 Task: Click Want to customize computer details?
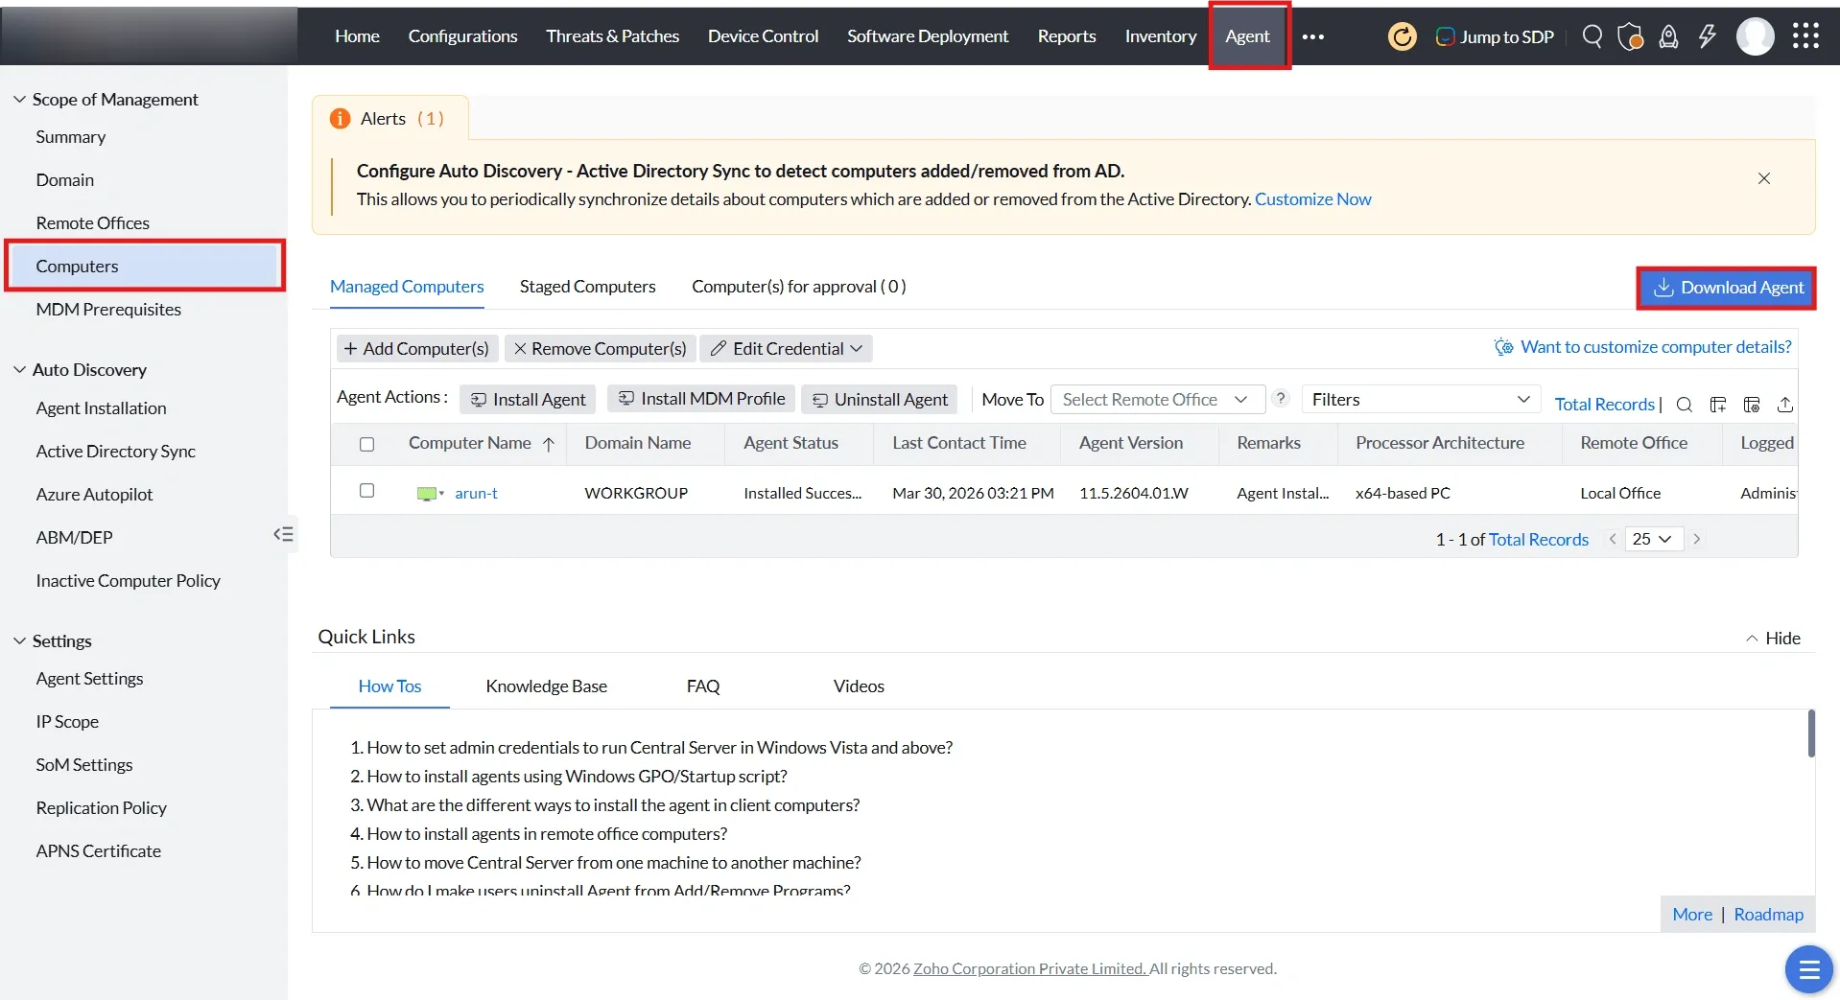pos(1656,347)
